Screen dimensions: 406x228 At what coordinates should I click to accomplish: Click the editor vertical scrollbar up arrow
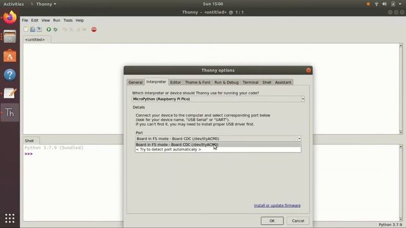(400, 45)
